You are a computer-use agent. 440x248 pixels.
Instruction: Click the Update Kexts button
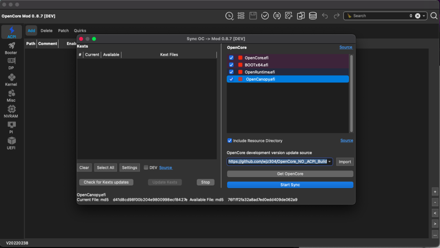point(165,182)
